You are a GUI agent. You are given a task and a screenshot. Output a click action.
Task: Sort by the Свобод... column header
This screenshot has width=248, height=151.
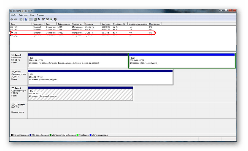pyautogui.click(x=106, y=24)
